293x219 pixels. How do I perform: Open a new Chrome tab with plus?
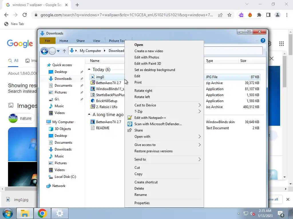77,5
